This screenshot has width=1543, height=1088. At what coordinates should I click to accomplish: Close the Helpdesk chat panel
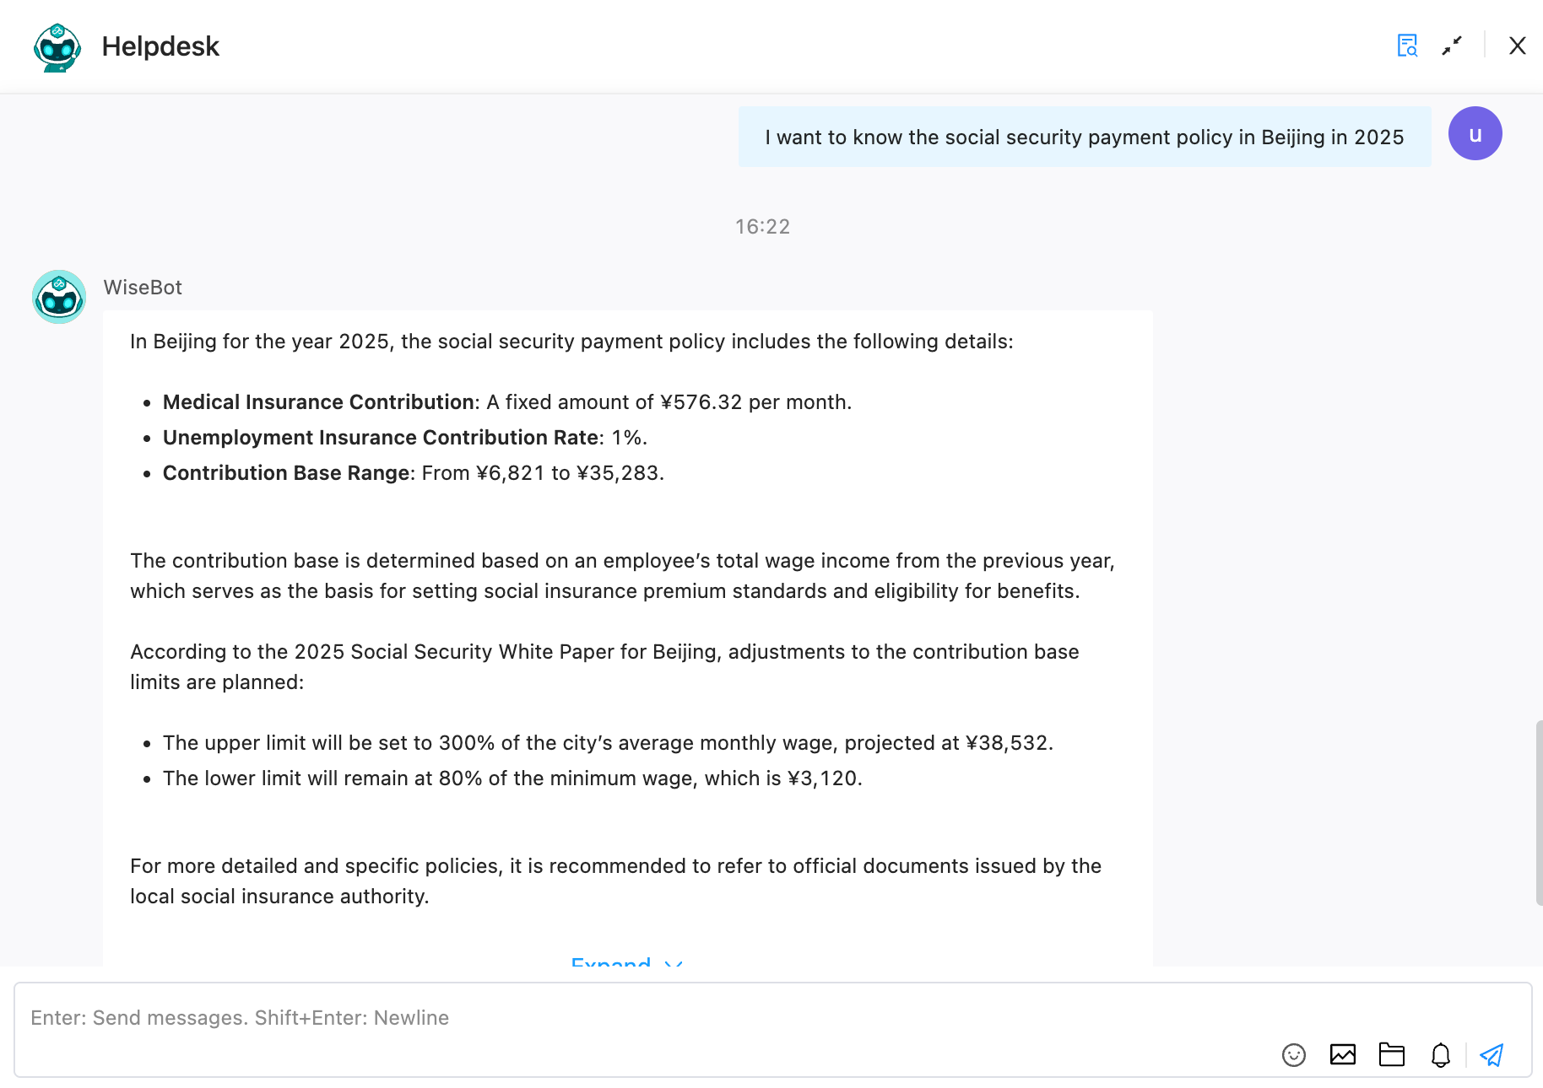(1518, 46)
